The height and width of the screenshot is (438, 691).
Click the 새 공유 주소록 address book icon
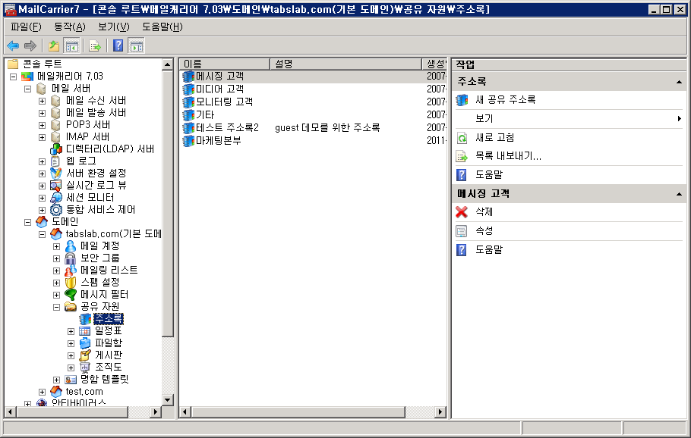[x=462, y=99]
